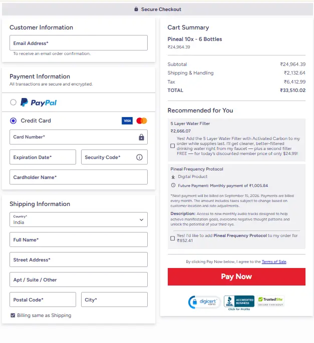Click the Mastercard icon

click(x=142, y=121)
